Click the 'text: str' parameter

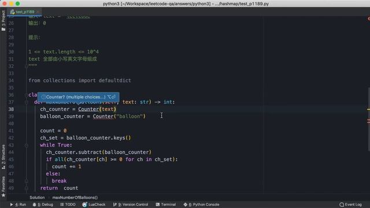[x=135, y=102]
